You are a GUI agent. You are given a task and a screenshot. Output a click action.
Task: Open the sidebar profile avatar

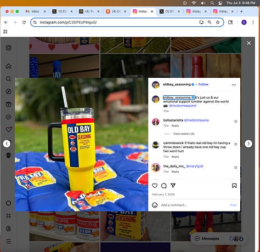[8, 155]
